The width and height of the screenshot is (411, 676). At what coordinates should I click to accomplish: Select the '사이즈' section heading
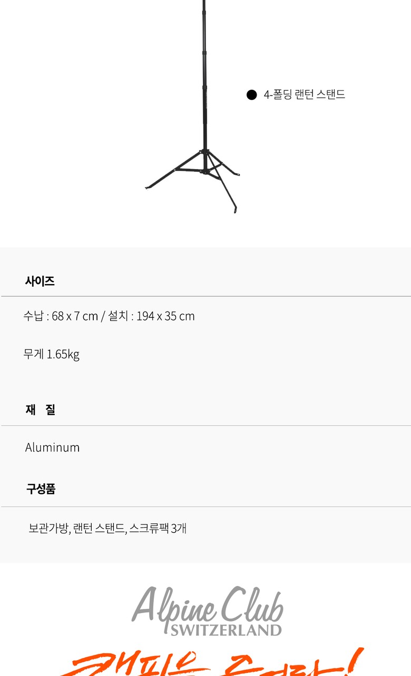(x=40, y=281)
